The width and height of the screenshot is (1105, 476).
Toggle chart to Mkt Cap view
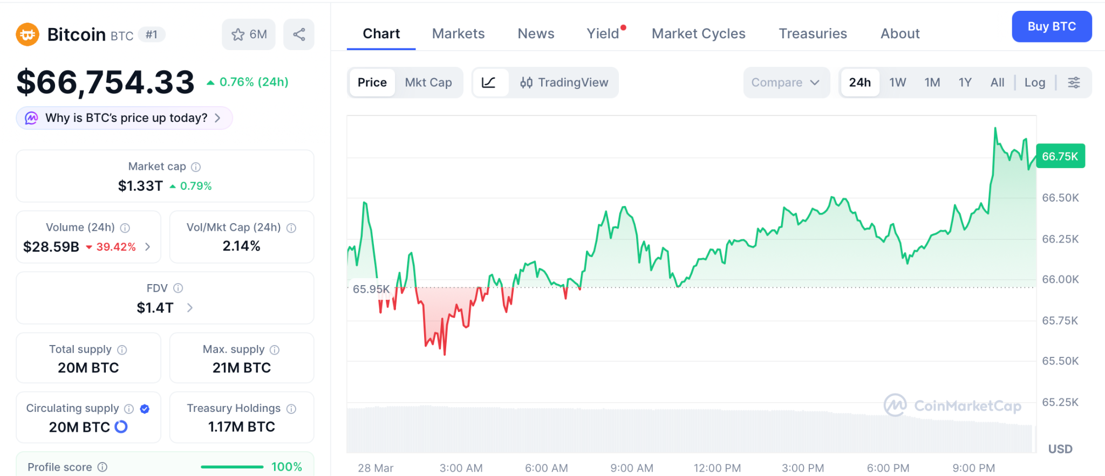[428, 82]
